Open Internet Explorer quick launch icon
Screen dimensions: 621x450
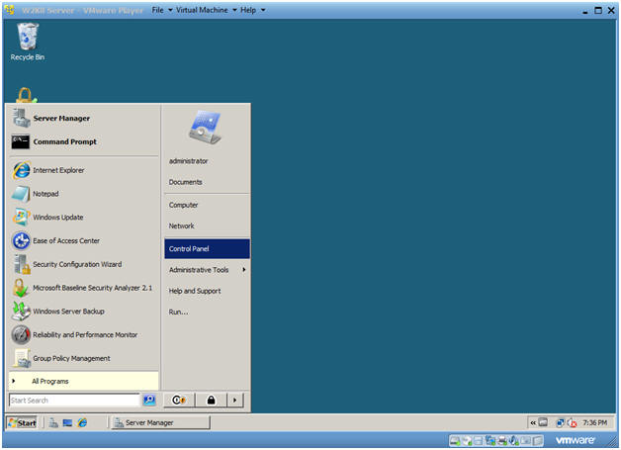coord(82,422)
